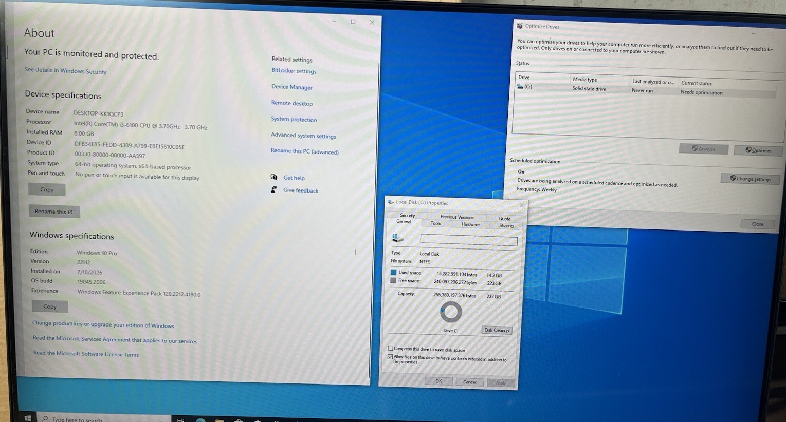786x422 pixels.
Task: Click the Needs optimization status cell
Action: 701,92
